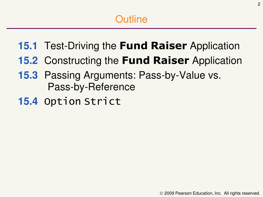
Task: Click bold Fund Raiser in item 15.2
Action: [x=155, y=61]
